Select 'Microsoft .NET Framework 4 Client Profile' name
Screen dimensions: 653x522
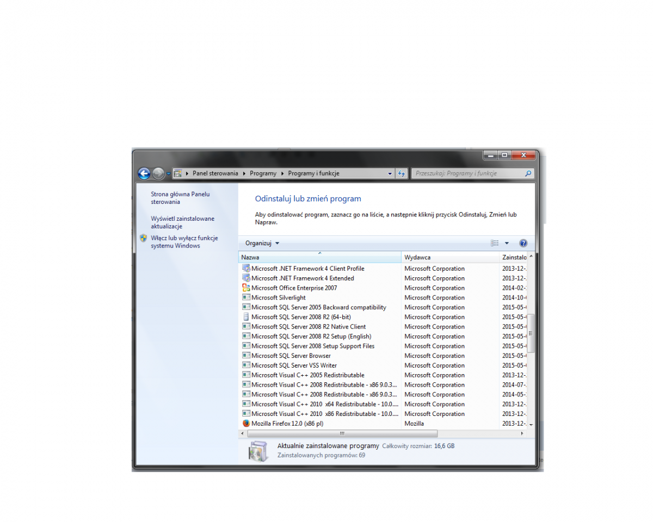[308, 269]
